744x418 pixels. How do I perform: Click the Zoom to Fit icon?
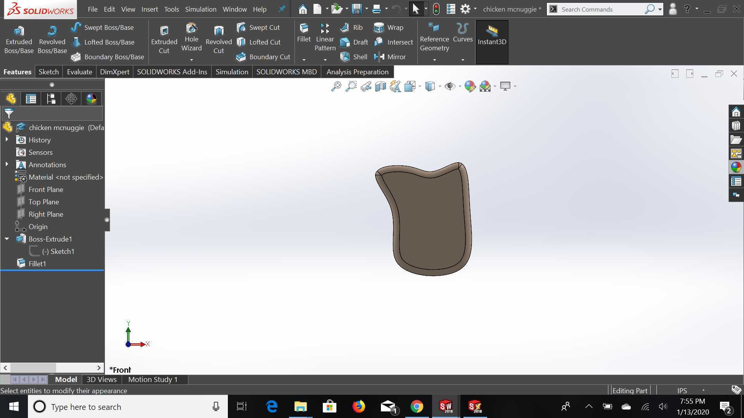point(336,86)
